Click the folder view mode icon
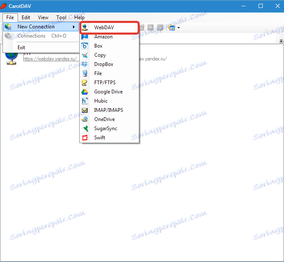 pyautogui.click(x=172, y=28)
